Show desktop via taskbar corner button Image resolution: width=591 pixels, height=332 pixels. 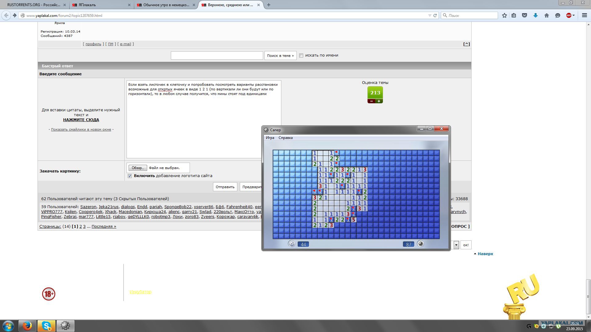(589, 326)
